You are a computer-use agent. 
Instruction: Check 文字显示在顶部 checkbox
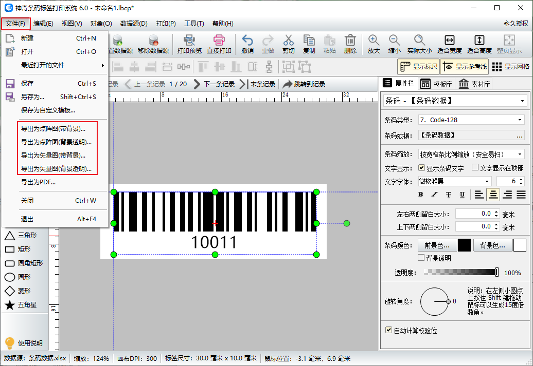coord(475,167)
